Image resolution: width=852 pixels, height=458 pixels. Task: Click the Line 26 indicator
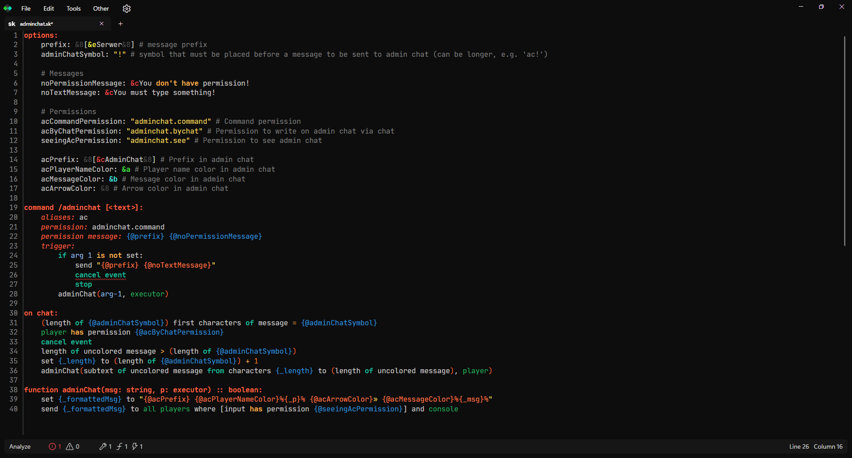(799, 446)
